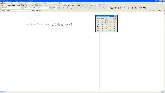165x93 pixels.
Task: Insert parentheses ( ) from Calculator palette
Action: 106,22
